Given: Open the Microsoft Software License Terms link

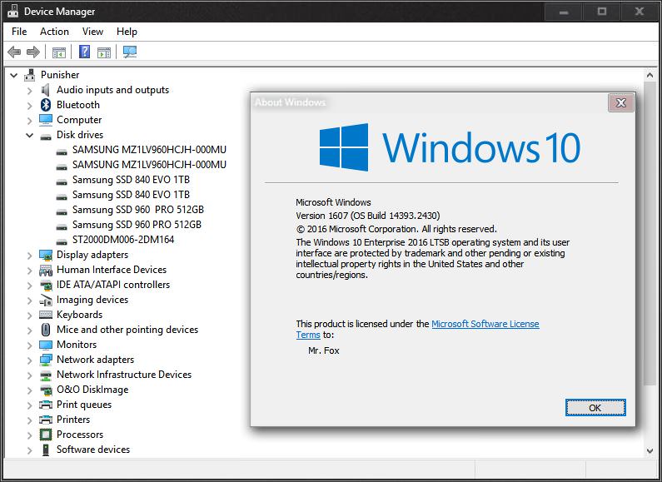Looking at the screenshot, I should (x=485, y=324).
